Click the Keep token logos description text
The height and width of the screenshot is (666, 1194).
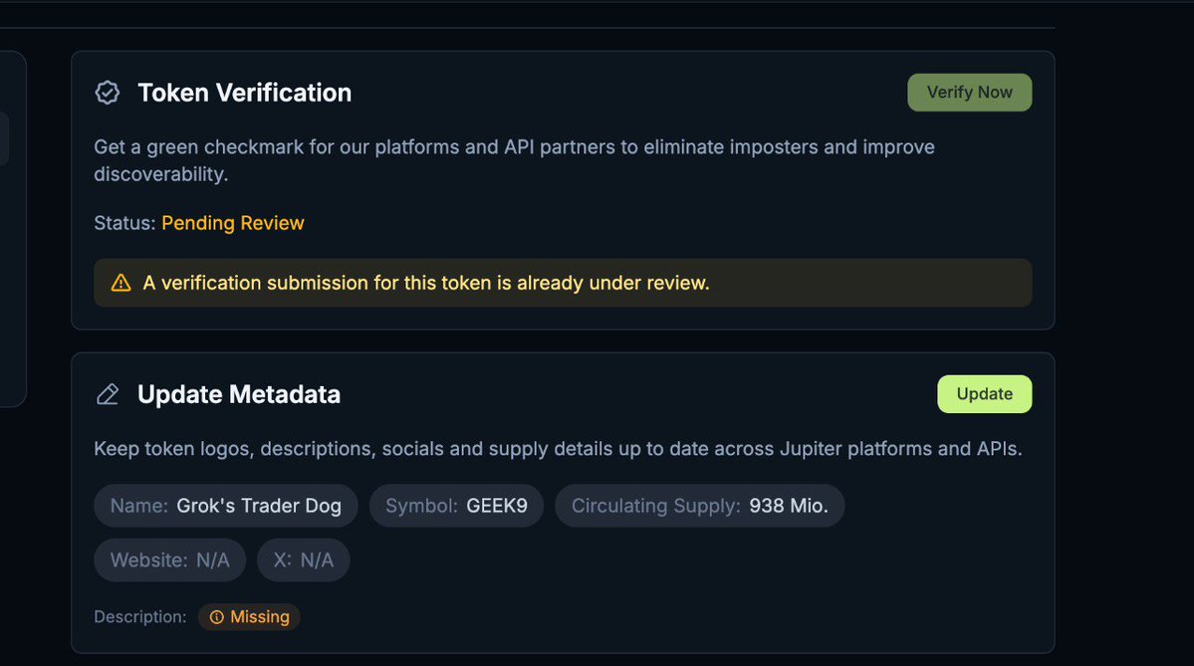point(559,449)
